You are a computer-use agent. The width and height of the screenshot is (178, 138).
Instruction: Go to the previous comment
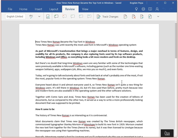[81, 17]
